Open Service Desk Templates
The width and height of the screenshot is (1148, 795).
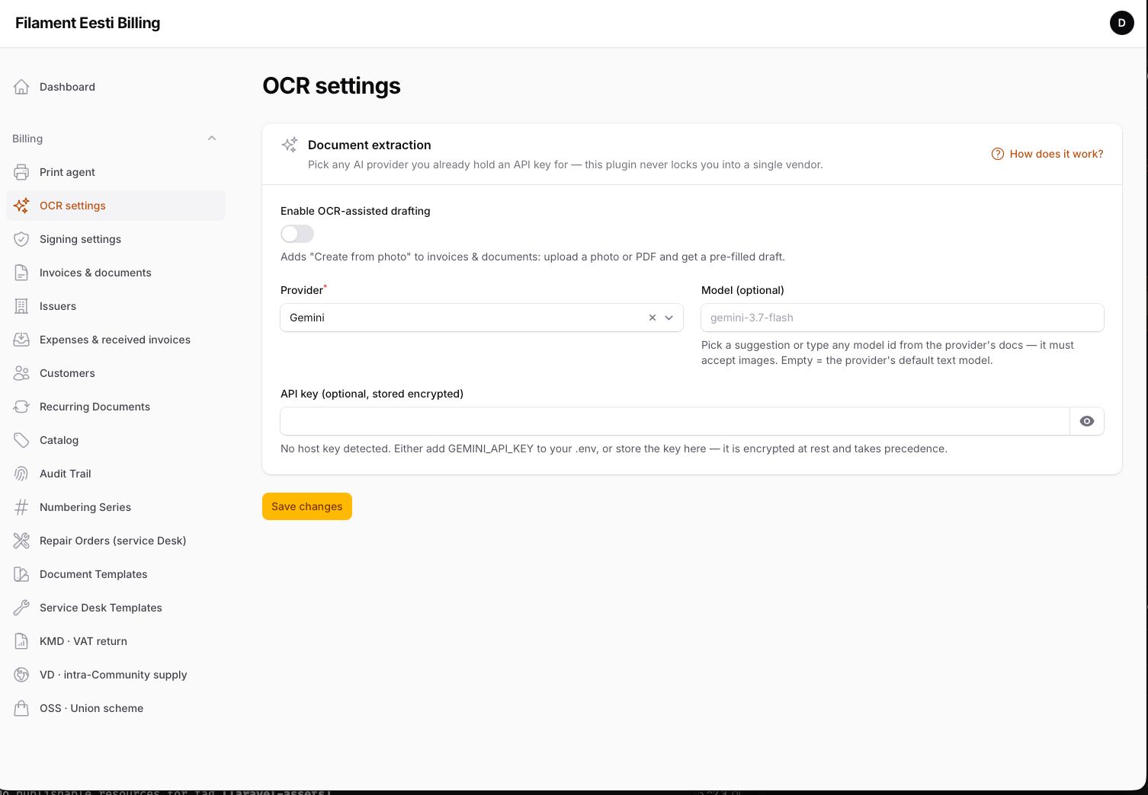pos(116,608)
